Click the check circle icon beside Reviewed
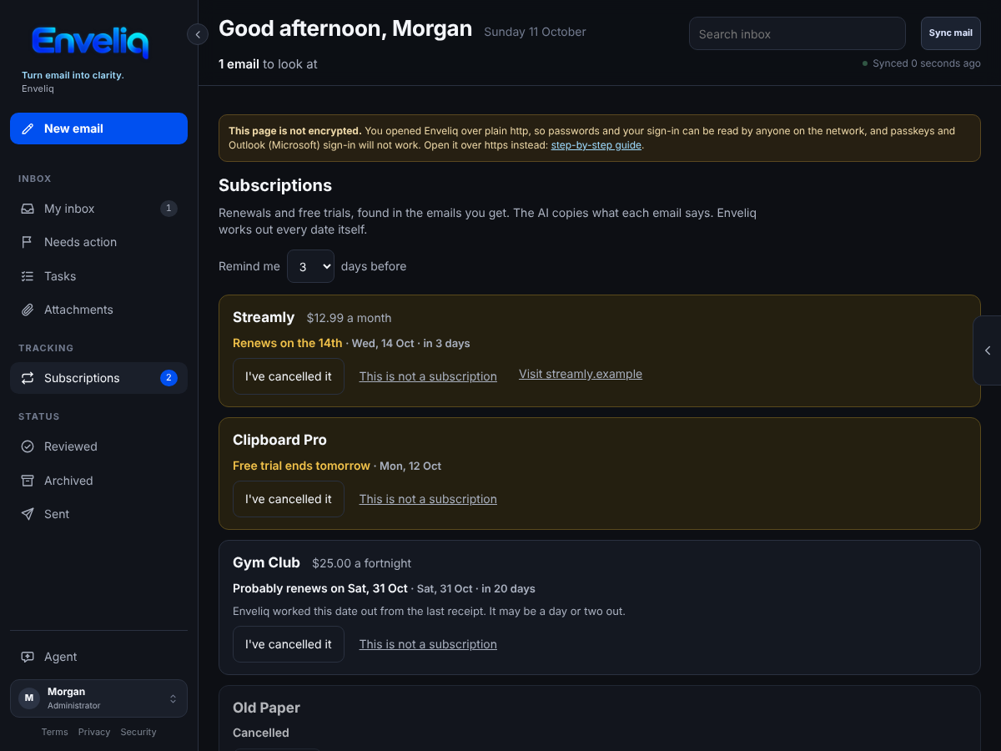 [28, 446]
